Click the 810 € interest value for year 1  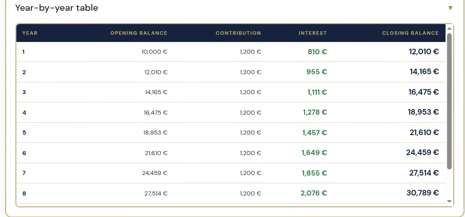[x=317, y=52]
